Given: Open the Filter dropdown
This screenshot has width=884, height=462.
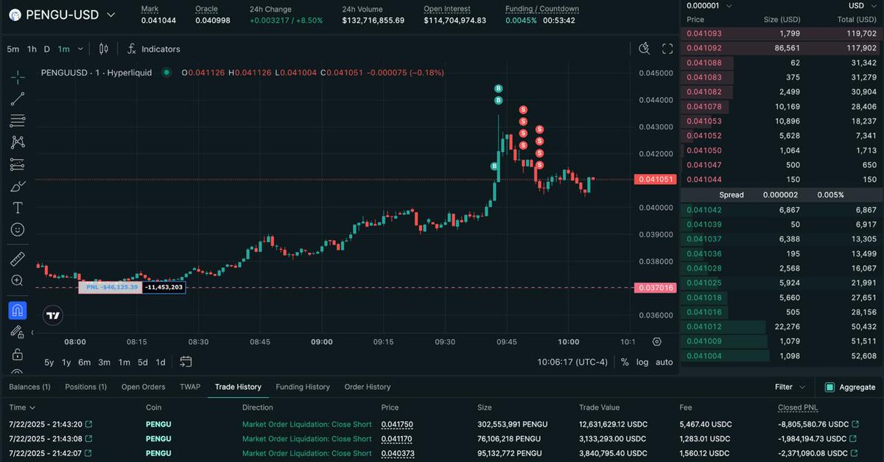Looking at the screenshot, I should pos(790,387).
